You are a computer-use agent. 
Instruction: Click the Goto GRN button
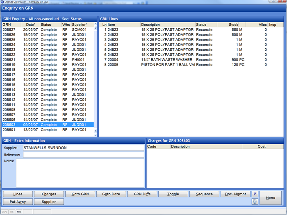pos(80,194)
